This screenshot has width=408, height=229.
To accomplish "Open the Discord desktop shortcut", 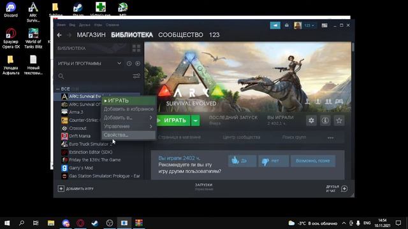I will pos(11,10).
